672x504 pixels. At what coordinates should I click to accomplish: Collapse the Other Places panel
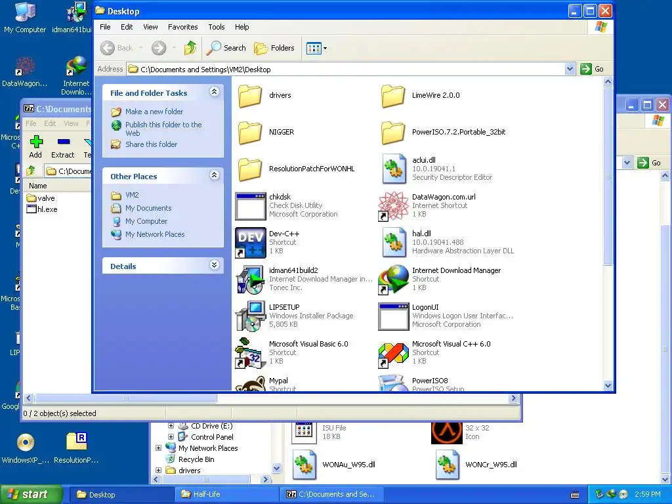pyautogui.click(x=215, y=175)
